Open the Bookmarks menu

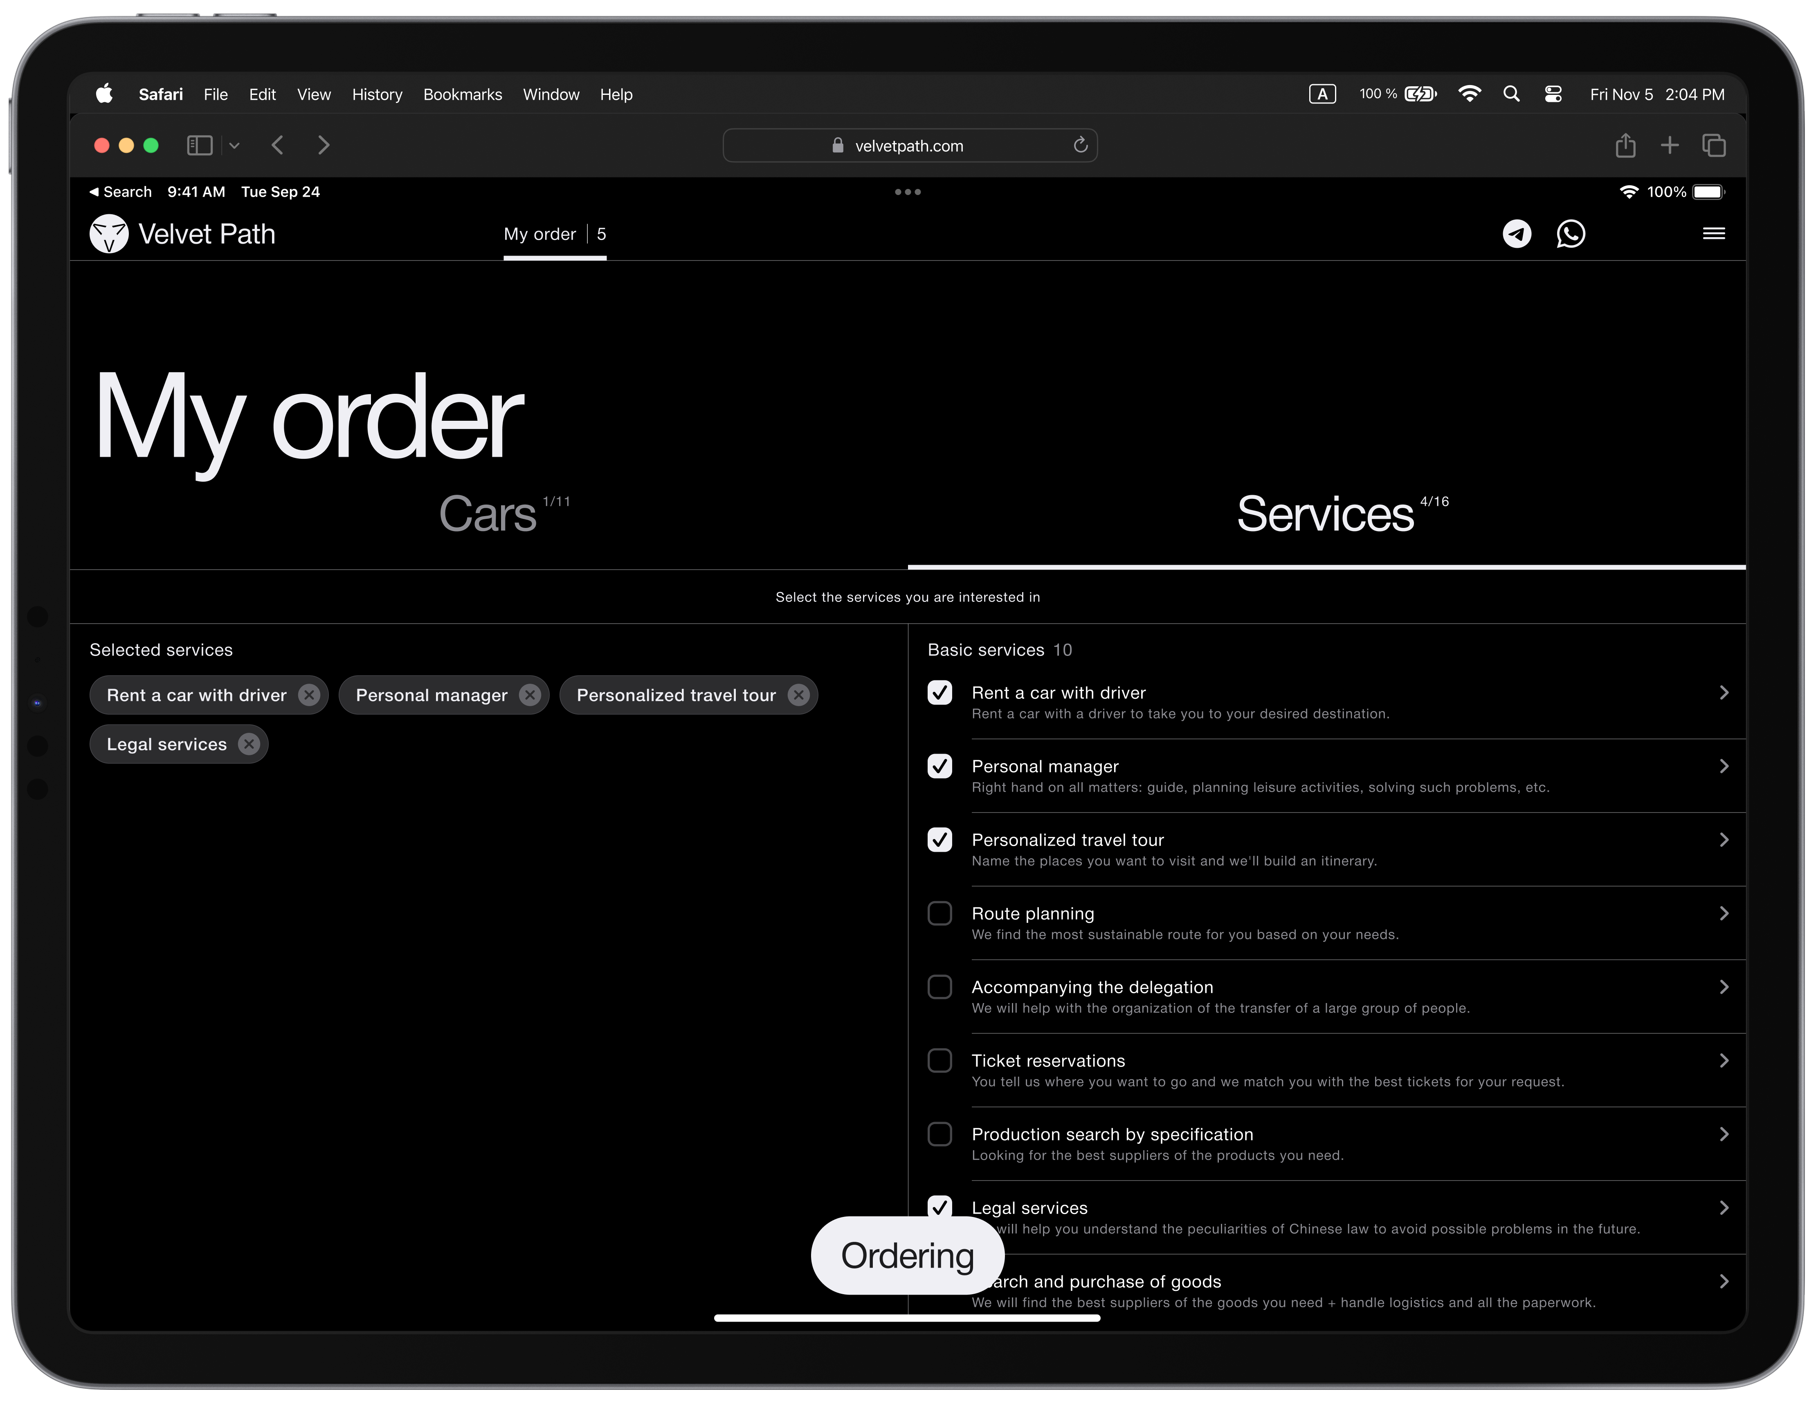tap(462, 95)
